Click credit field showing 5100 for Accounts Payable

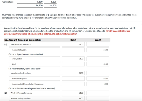[98, 50]
